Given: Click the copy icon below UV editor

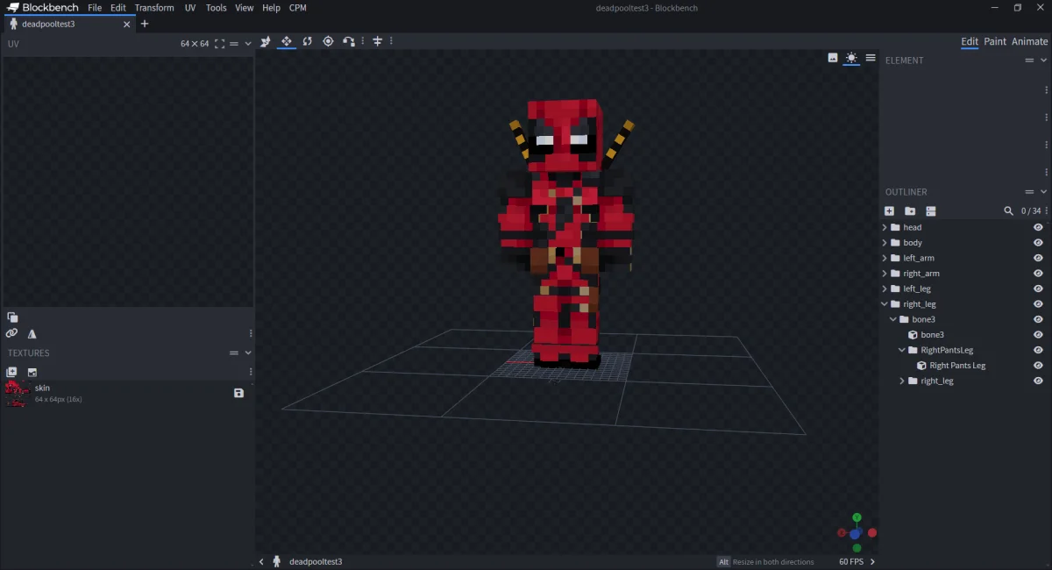Looking at the screenshot, I should click(12, 317).
